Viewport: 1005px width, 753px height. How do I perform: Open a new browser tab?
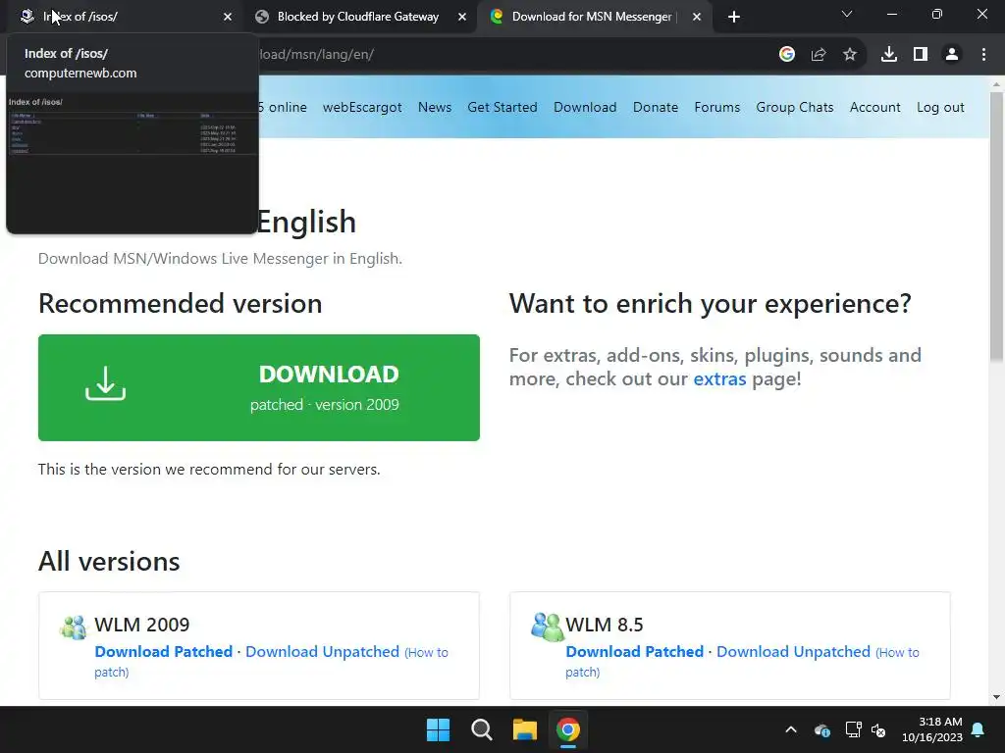(734, 18)
